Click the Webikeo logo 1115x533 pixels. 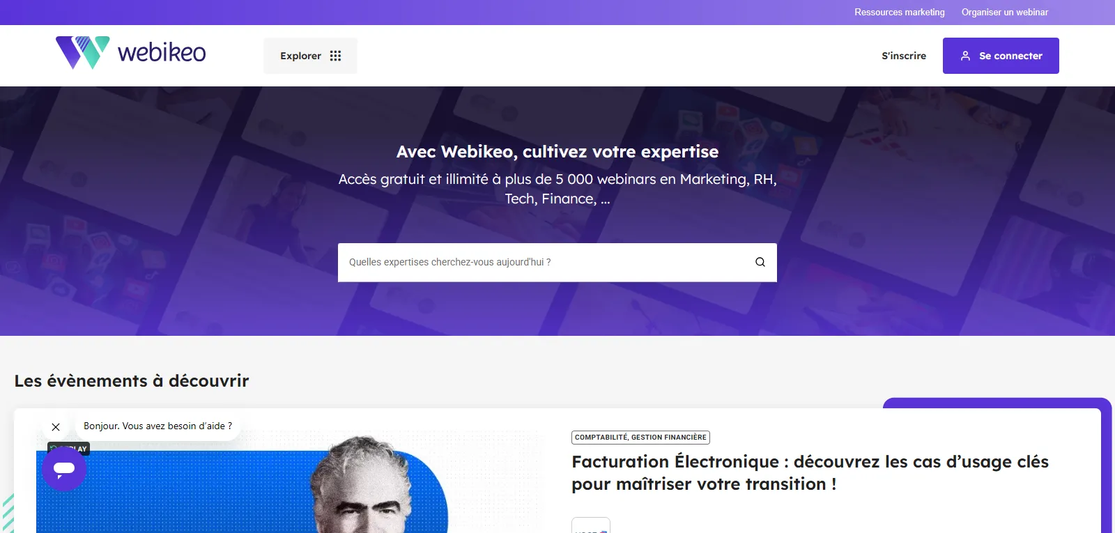pos(130,52)
